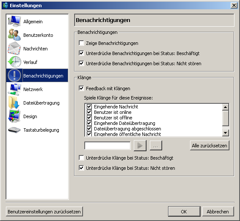Open the Design palette icon

(x=14, y=116)
